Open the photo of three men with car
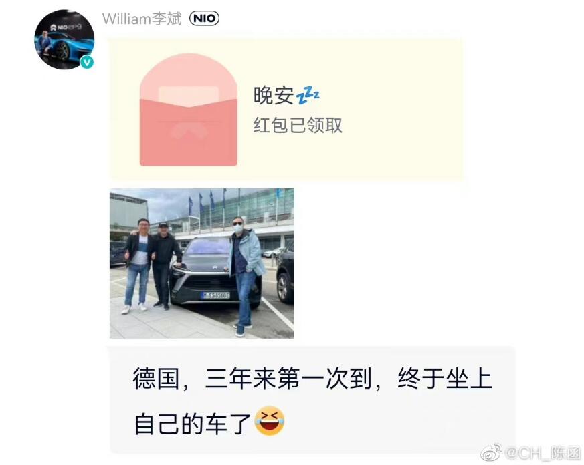 coord(202,263)
